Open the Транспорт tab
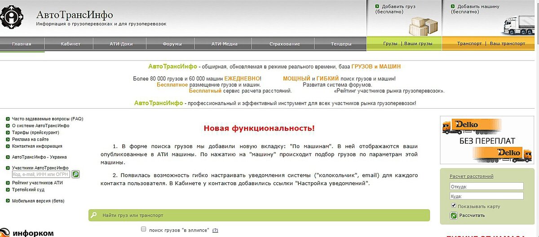 pos(469,44)
